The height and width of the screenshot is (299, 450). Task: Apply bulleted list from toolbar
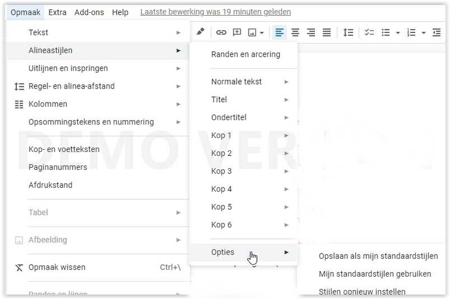tap(385, 33)
